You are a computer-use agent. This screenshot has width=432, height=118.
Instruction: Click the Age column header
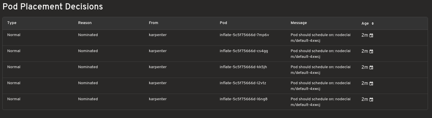click(x=365, y=23)
